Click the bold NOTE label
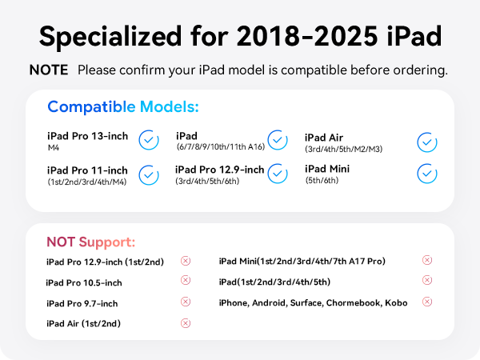Viewport: 480px width, 360px height. (49, 70)
